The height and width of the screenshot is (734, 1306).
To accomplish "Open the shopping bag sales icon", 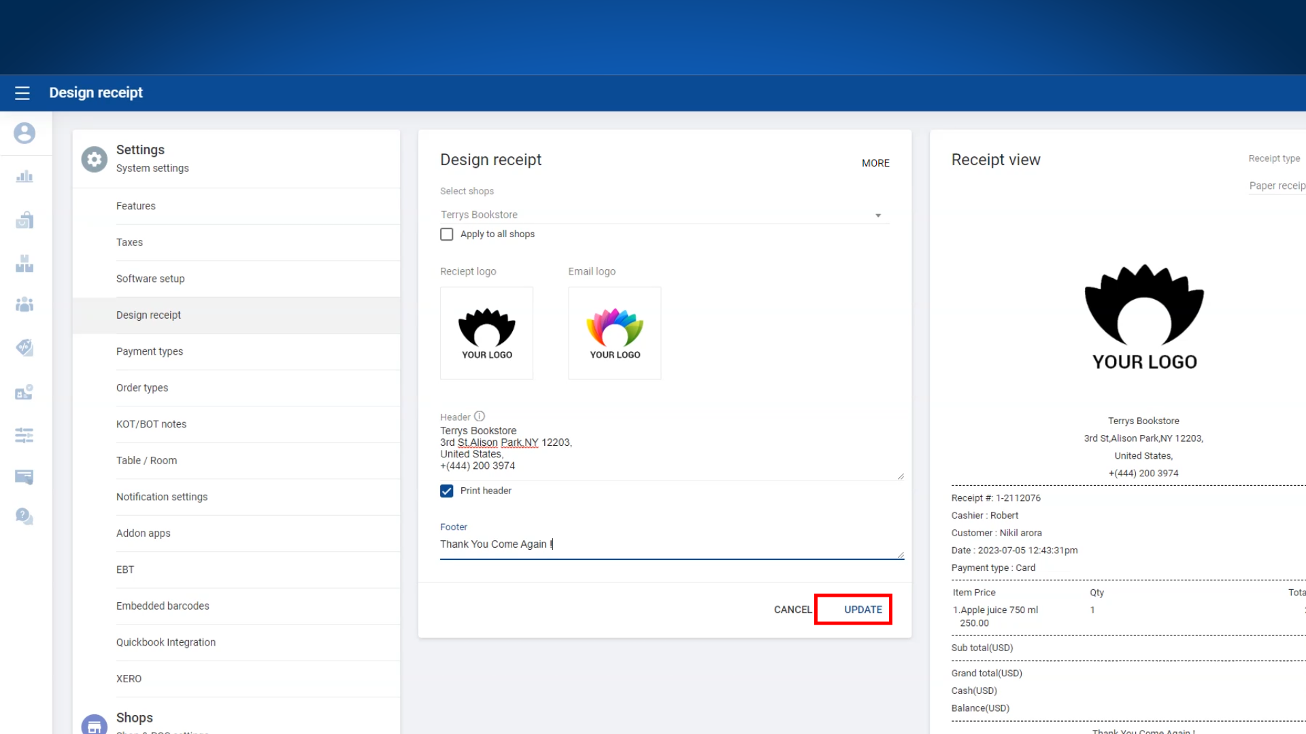I will 24,220.
